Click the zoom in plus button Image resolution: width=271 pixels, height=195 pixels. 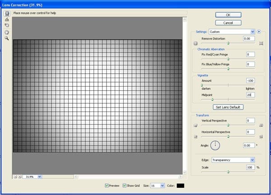coord(20,176)
